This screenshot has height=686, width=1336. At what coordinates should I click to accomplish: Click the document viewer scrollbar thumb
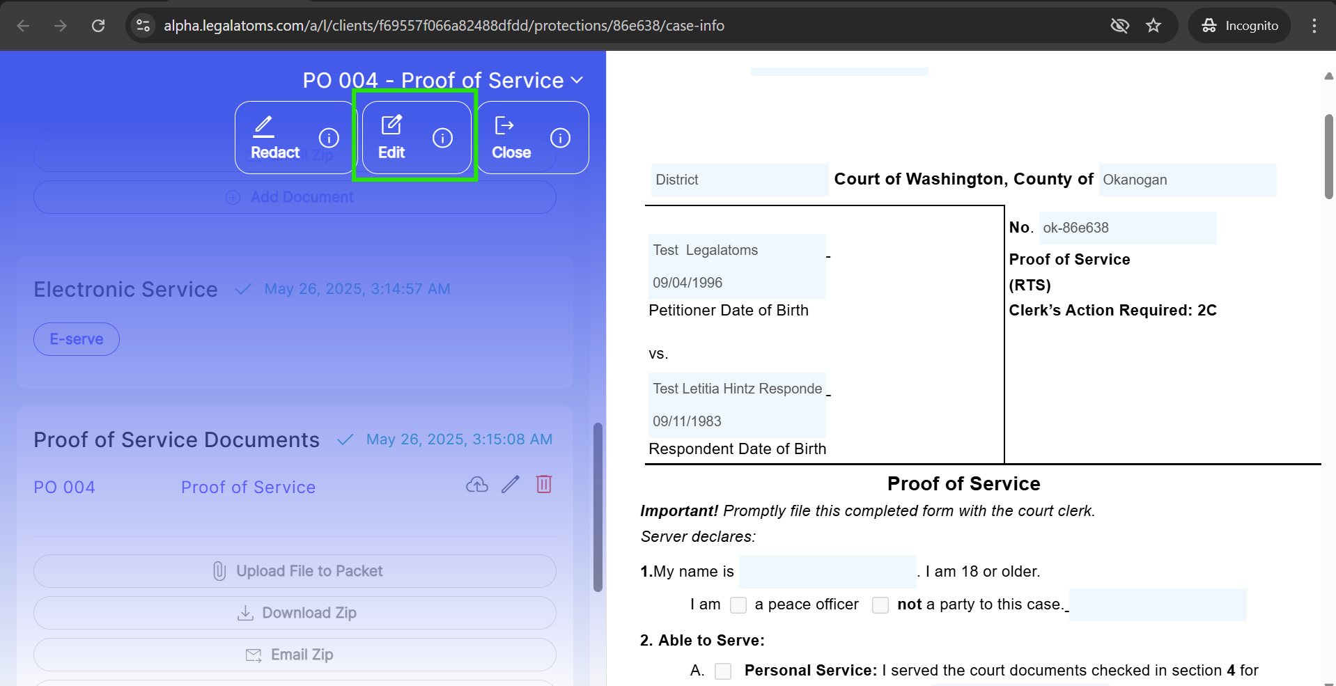click(1329, 157)
